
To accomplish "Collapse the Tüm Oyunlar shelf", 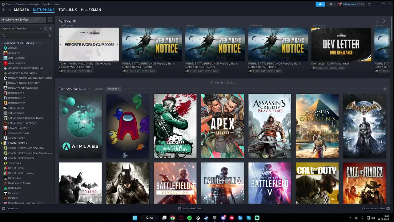I will point(385,89).
